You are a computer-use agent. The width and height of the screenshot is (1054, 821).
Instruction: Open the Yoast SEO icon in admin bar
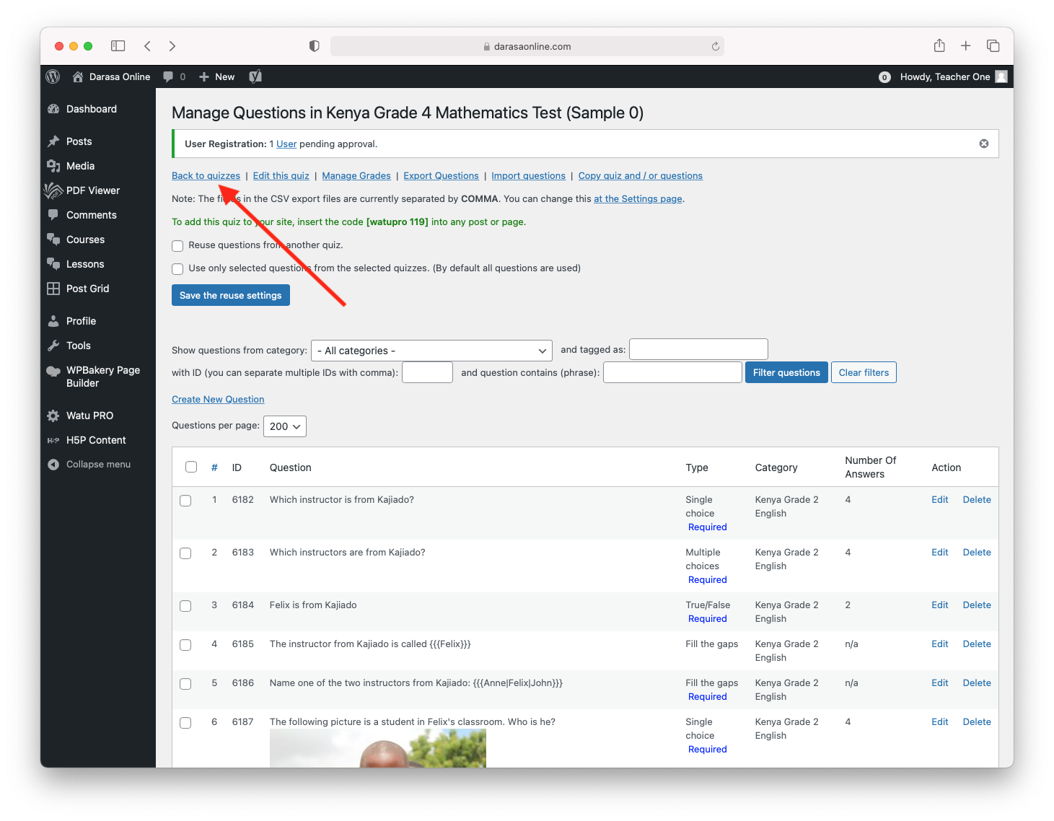255,76
